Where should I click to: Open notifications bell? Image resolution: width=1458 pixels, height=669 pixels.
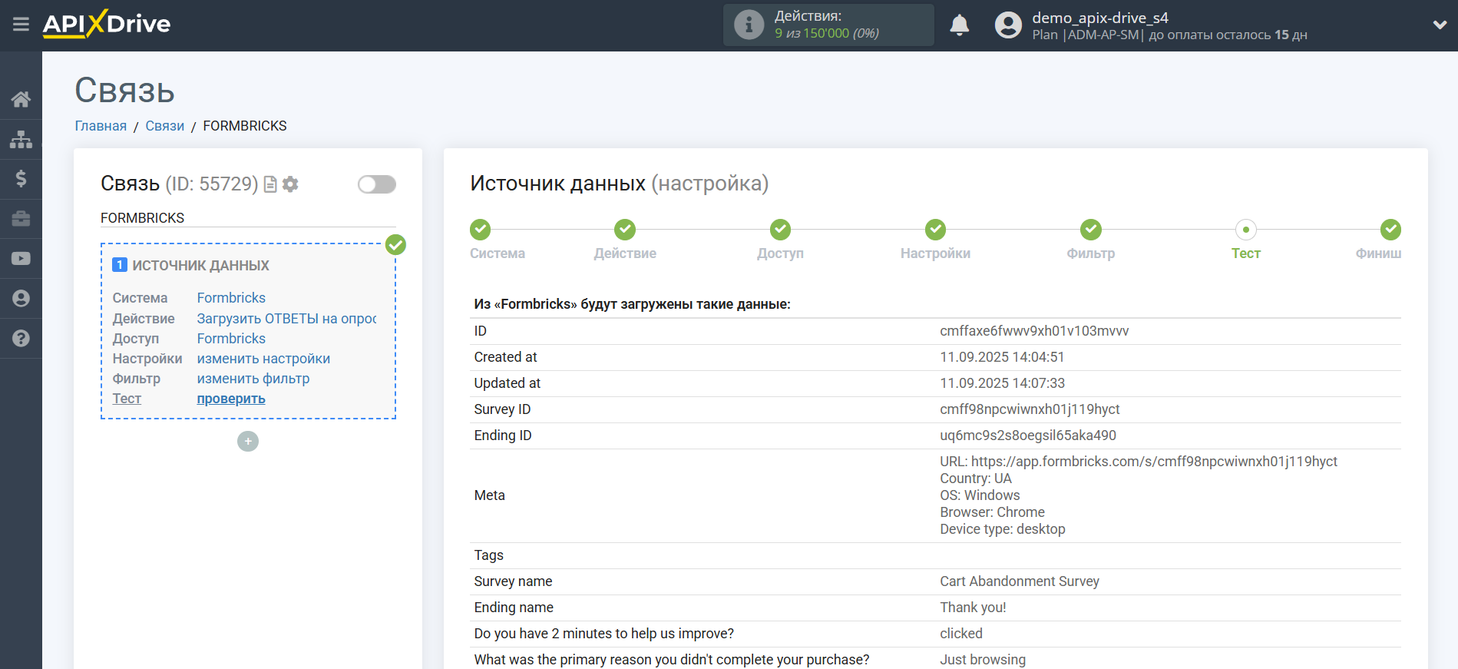pyautogui.click(x=960, y=25)
